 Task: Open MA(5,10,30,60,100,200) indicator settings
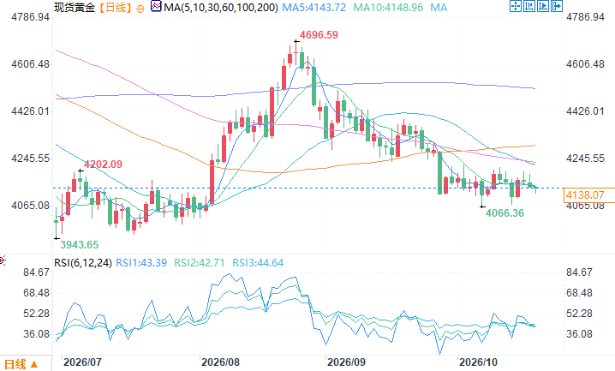[220, 8]
